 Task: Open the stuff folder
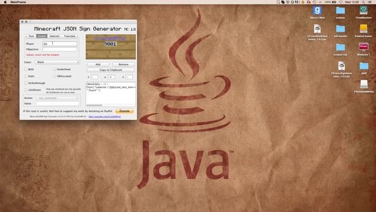click(x=364, y=66)
